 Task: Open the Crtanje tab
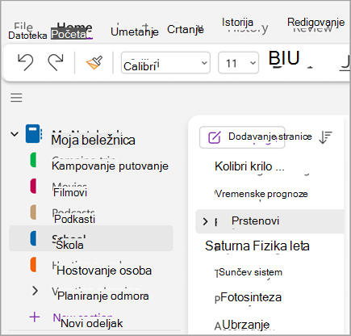tap(186, 30)
